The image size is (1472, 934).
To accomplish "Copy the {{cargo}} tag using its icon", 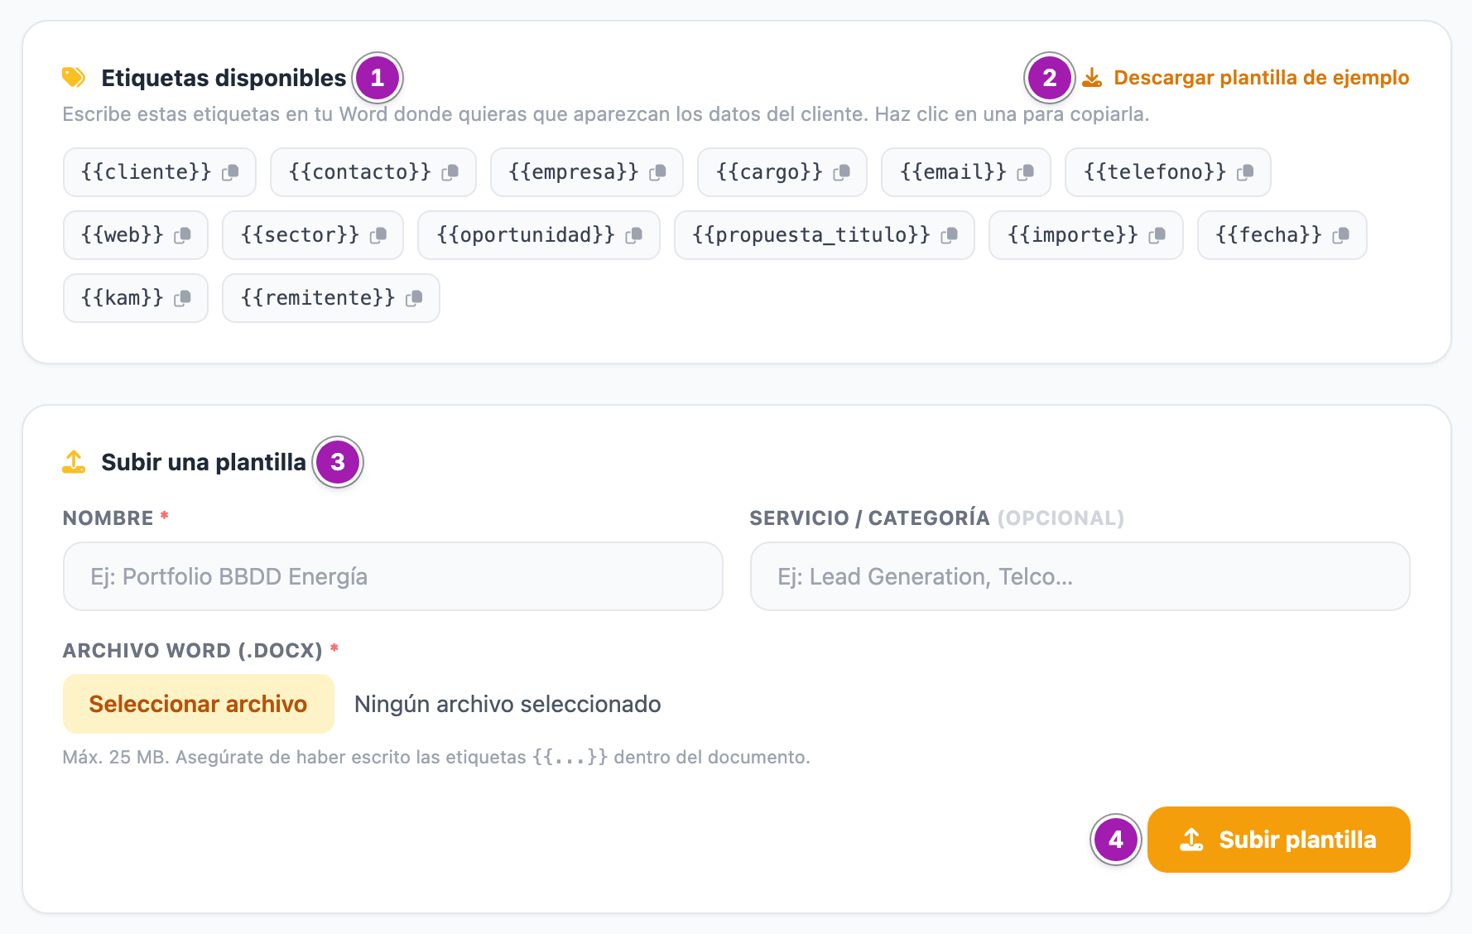I will point(842,172).
